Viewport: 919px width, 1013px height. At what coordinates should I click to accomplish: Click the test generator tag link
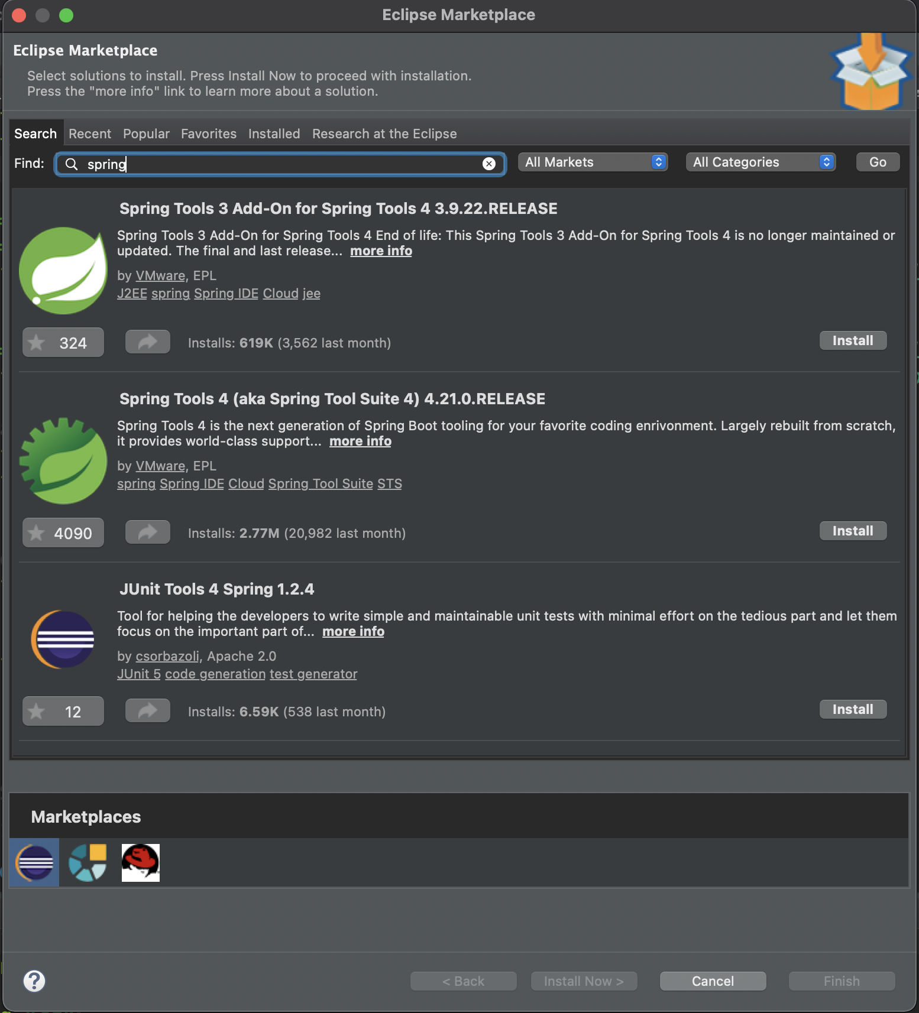tap(313, 674)
